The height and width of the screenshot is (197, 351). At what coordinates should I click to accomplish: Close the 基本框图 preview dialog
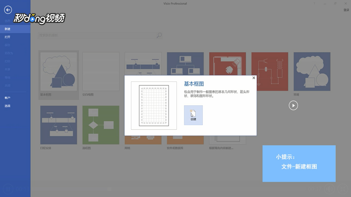(254, 78)
